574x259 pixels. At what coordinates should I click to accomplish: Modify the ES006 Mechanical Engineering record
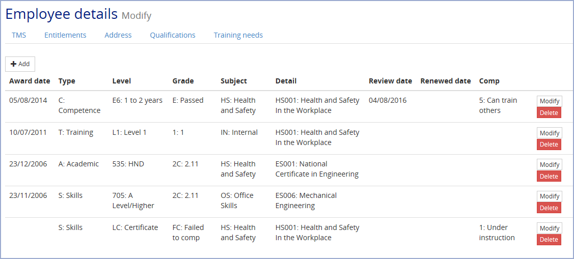[x=550, y=196]
